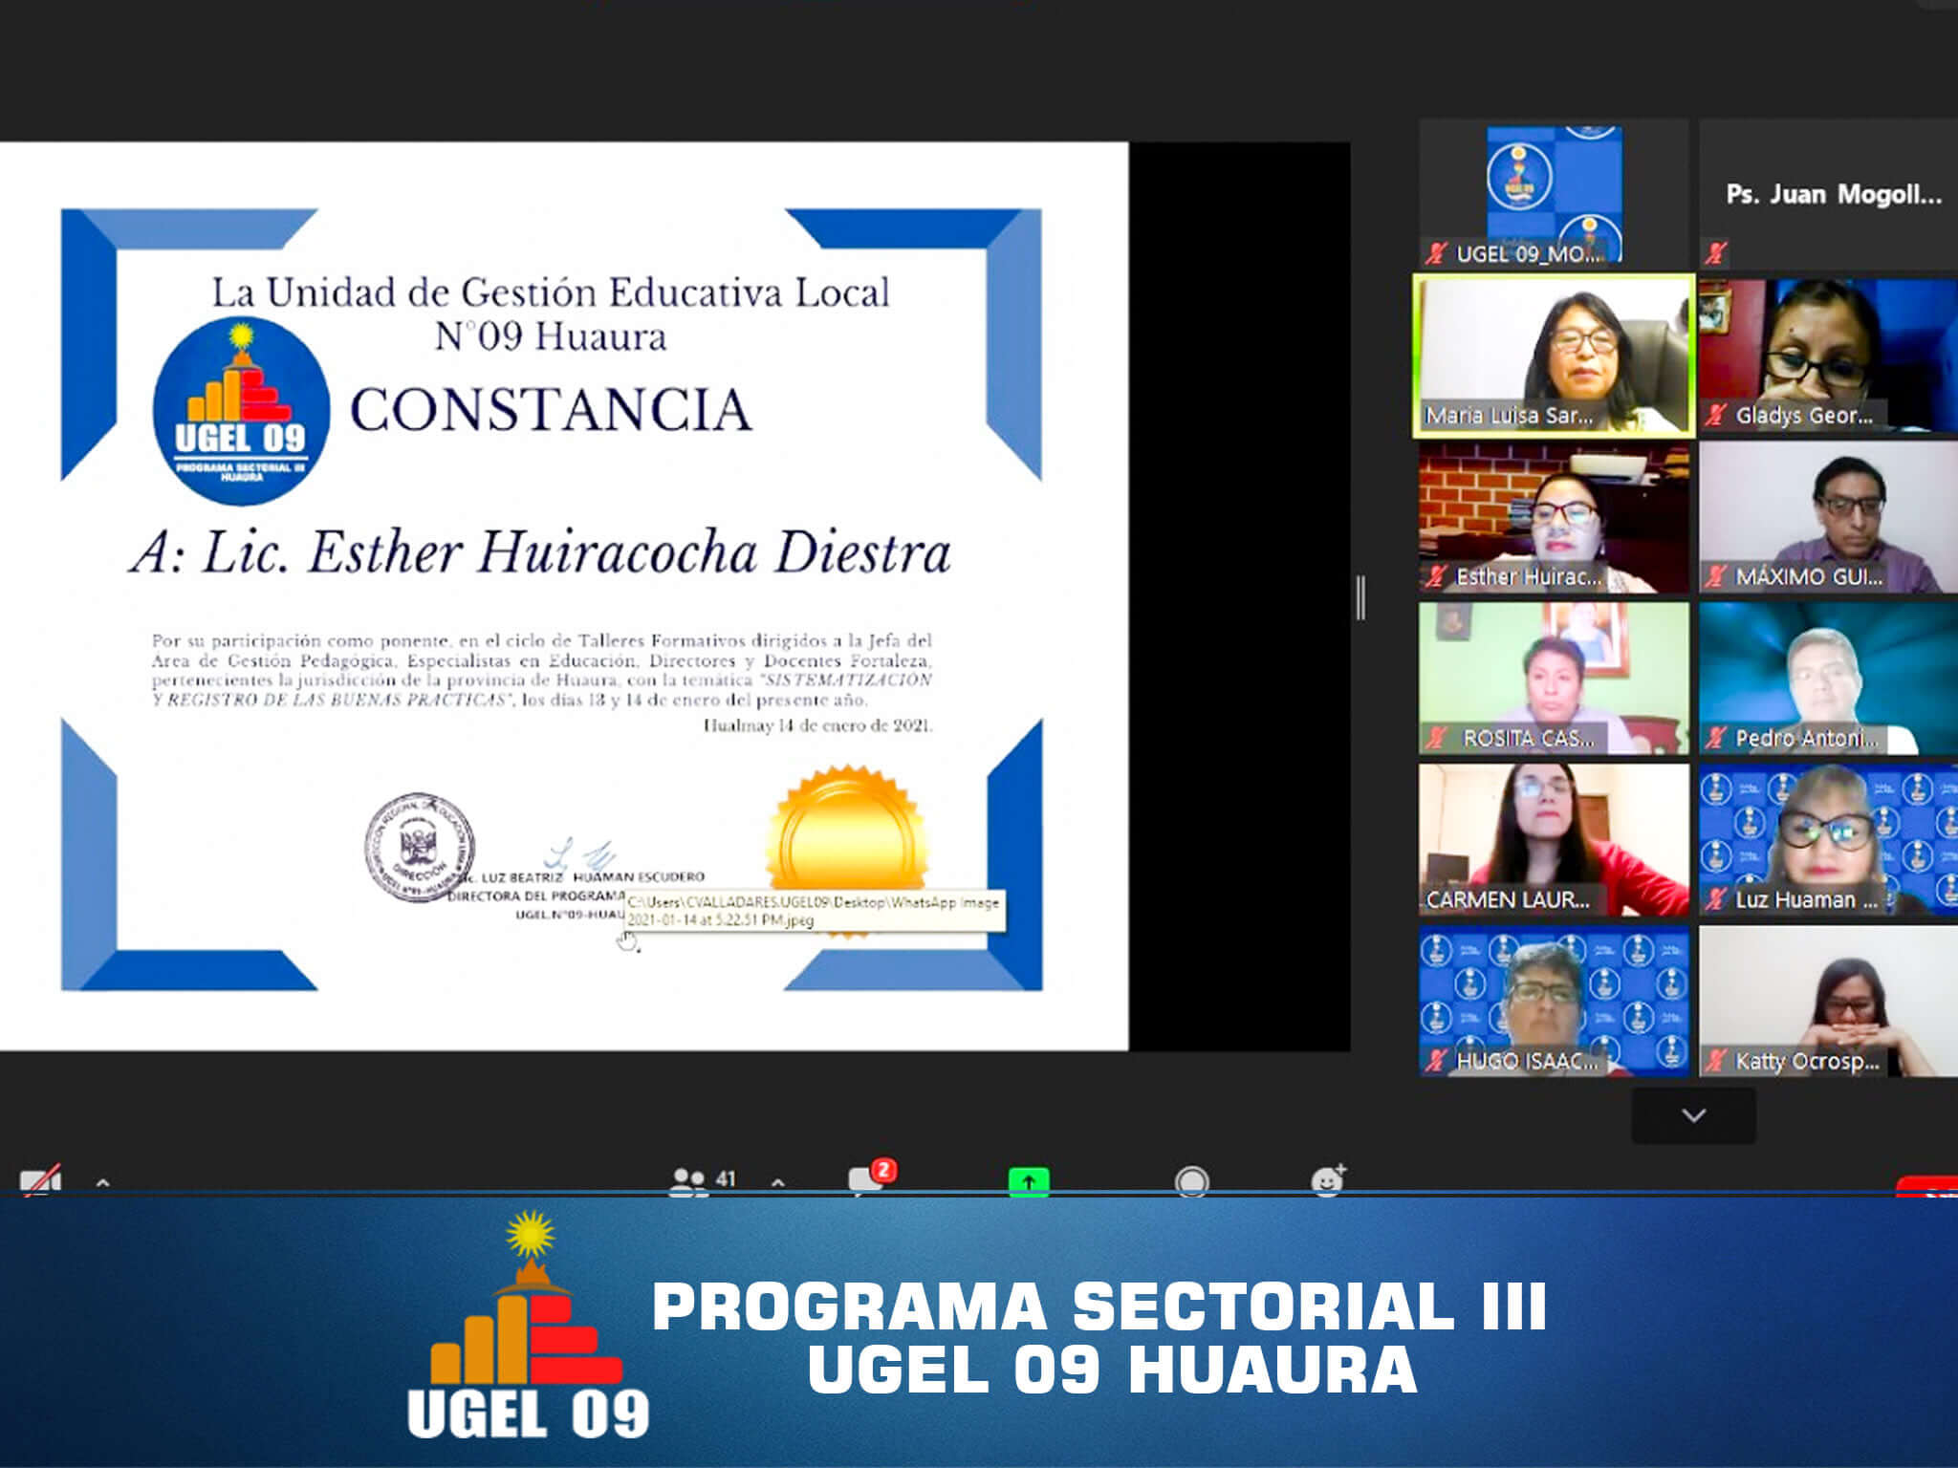Open the Reactions smiley icon
The height and width of the screenshot is (1468, 1958).
click(x=1328, y=1181)
